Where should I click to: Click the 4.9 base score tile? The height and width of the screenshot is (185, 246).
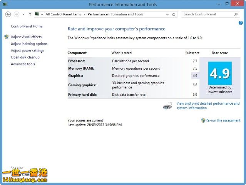click(x=220, y=73)
